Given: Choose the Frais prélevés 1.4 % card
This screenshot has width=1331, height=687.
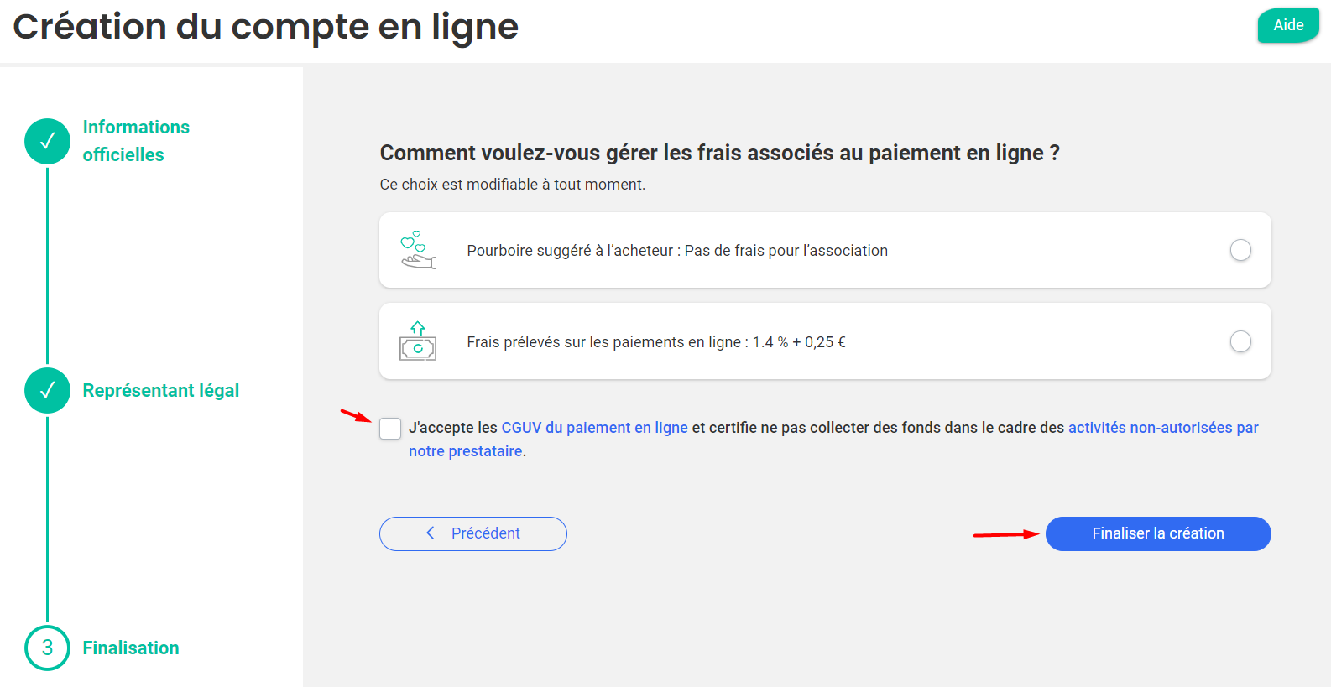Looking at the screenshot, I should pos(825,341).
